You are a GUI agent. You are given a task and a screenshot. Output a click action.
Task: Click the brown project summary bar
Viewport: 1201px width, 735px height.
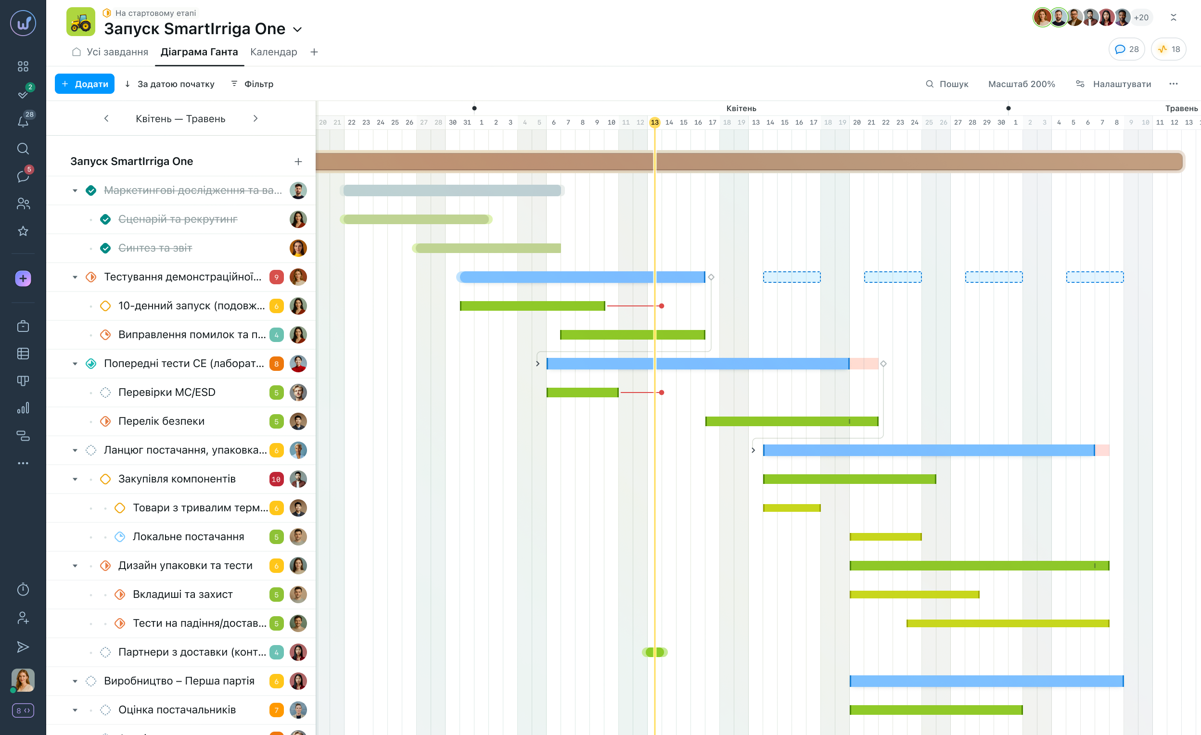click(749, 161)
